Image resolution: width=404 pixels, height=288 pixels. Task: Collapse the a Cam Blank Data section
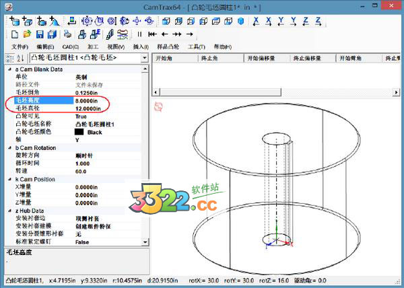pos(10,69)
